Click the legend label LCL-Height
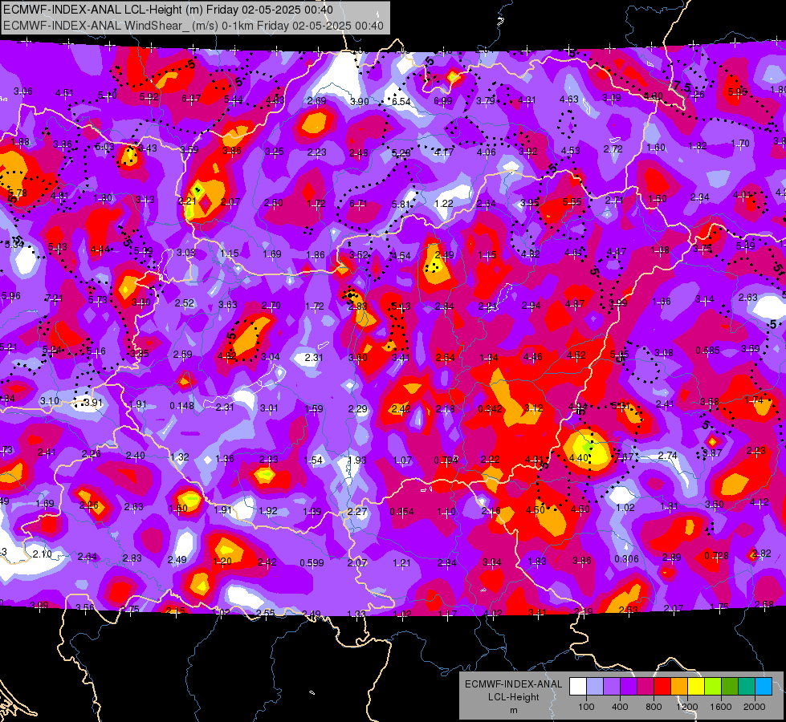 (513, 697)
